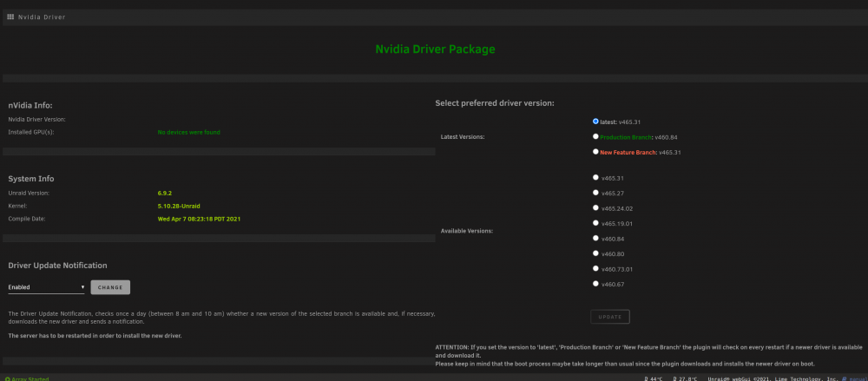868x381 pixels.
Task: Click the 'Unraid Version:' label
Action: point(29,194)
